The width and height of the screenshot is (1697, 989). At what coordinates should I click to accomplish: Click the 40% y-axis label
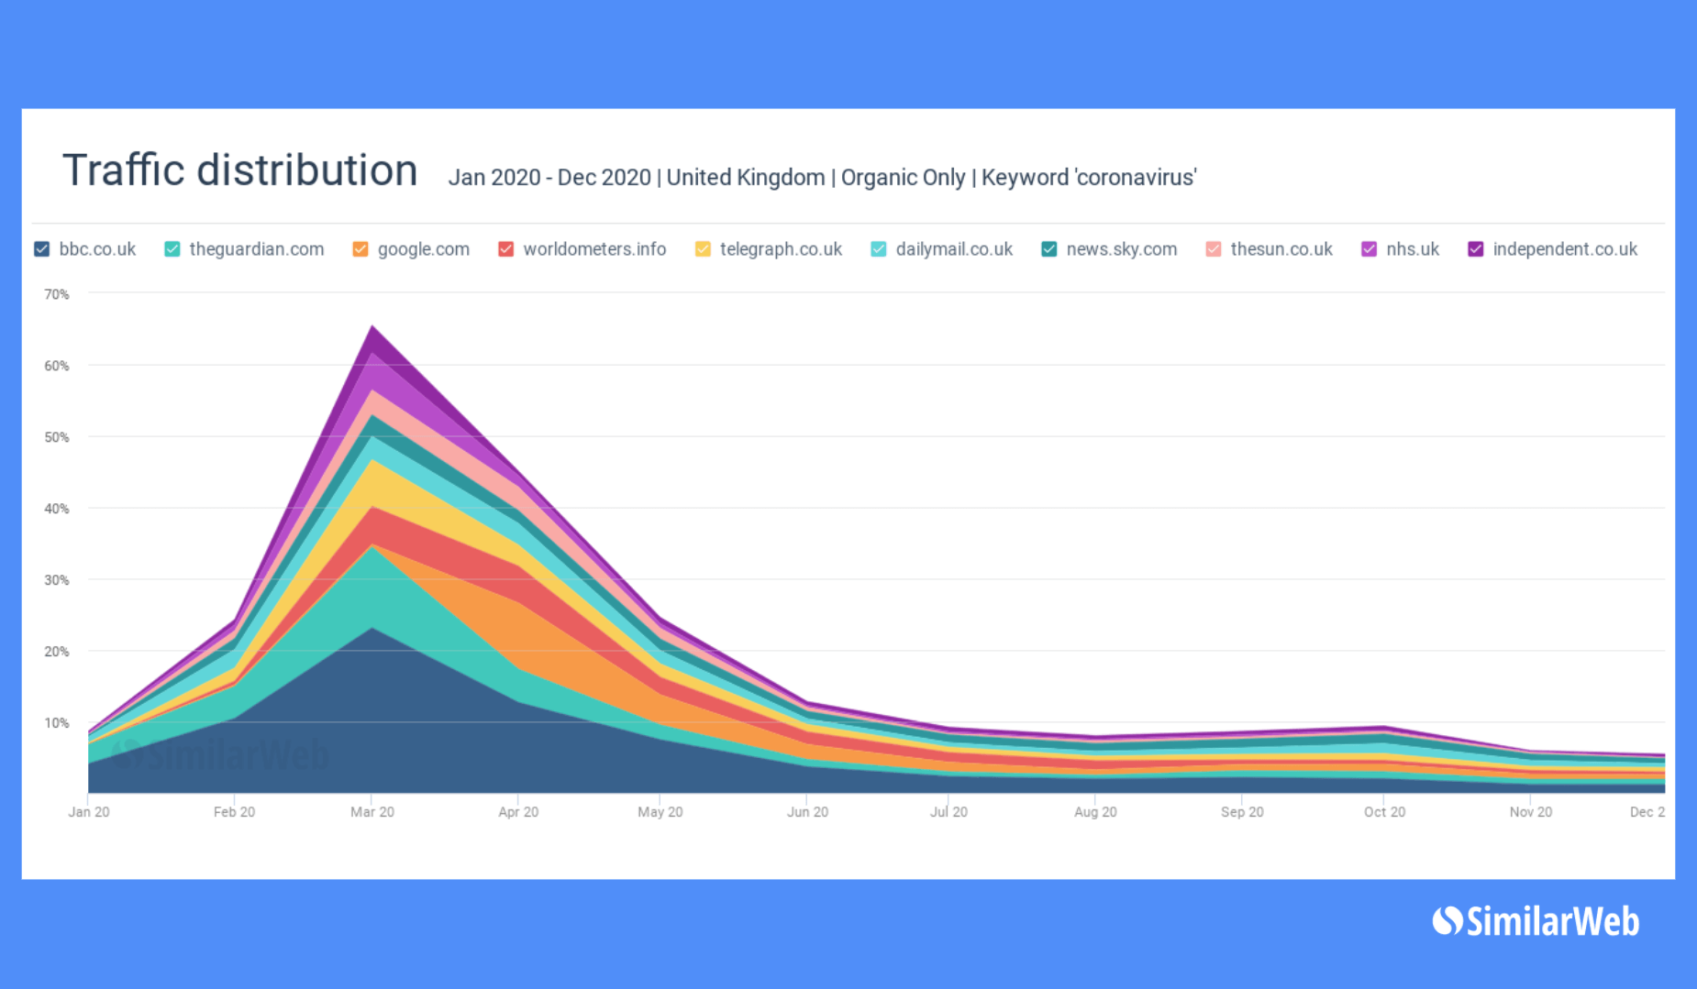pos(57,509)
